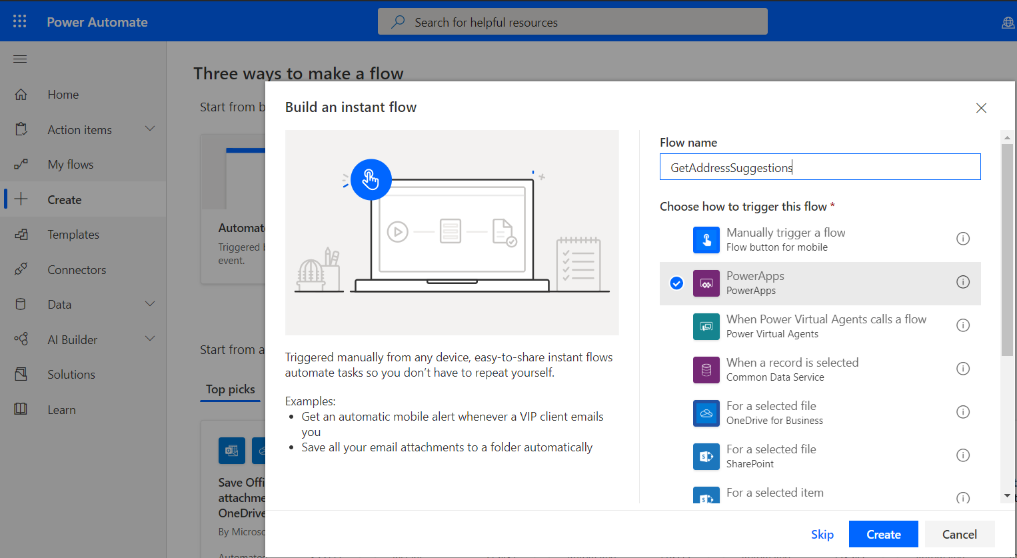Click the SharePoint icon

[x=706, y=456]
